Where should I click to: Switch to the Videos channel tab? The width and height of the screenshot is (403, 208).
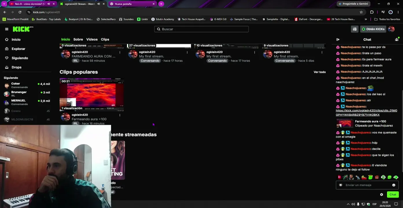92,39
